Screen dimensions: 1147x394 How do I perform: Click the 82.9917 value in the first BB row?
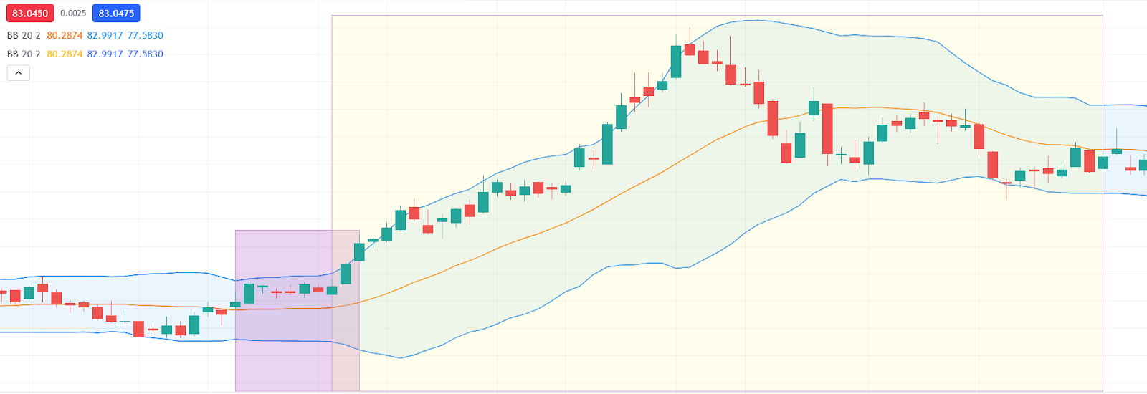point(105,35)
